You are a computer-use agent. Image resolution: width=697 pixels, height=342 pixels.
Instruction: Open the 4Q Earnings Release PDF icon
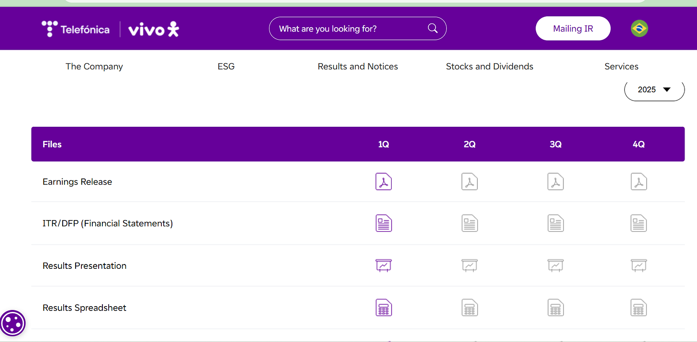tap(639, 182)
